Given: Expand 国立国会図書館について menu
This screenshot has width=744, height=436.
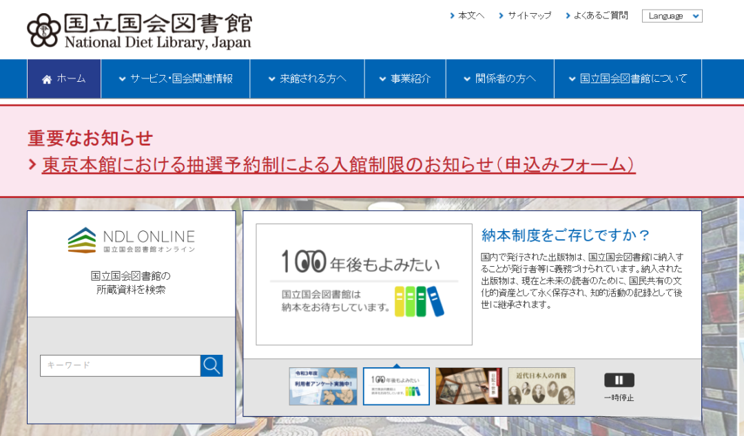Looking at the screenshot, I should [628, 78].
